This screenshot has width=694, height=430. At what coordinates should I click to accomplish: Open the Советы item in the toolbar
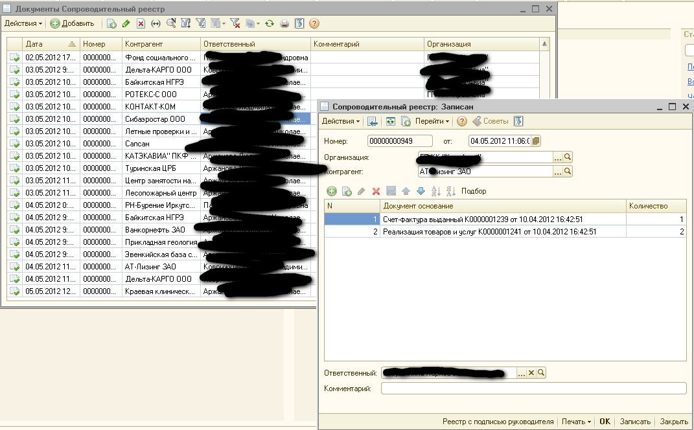pyautogui.click(x=491, y=121)
